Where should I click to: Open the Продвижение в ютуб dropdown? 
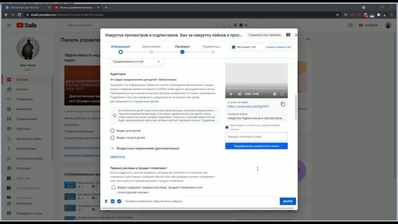(137, 62)
